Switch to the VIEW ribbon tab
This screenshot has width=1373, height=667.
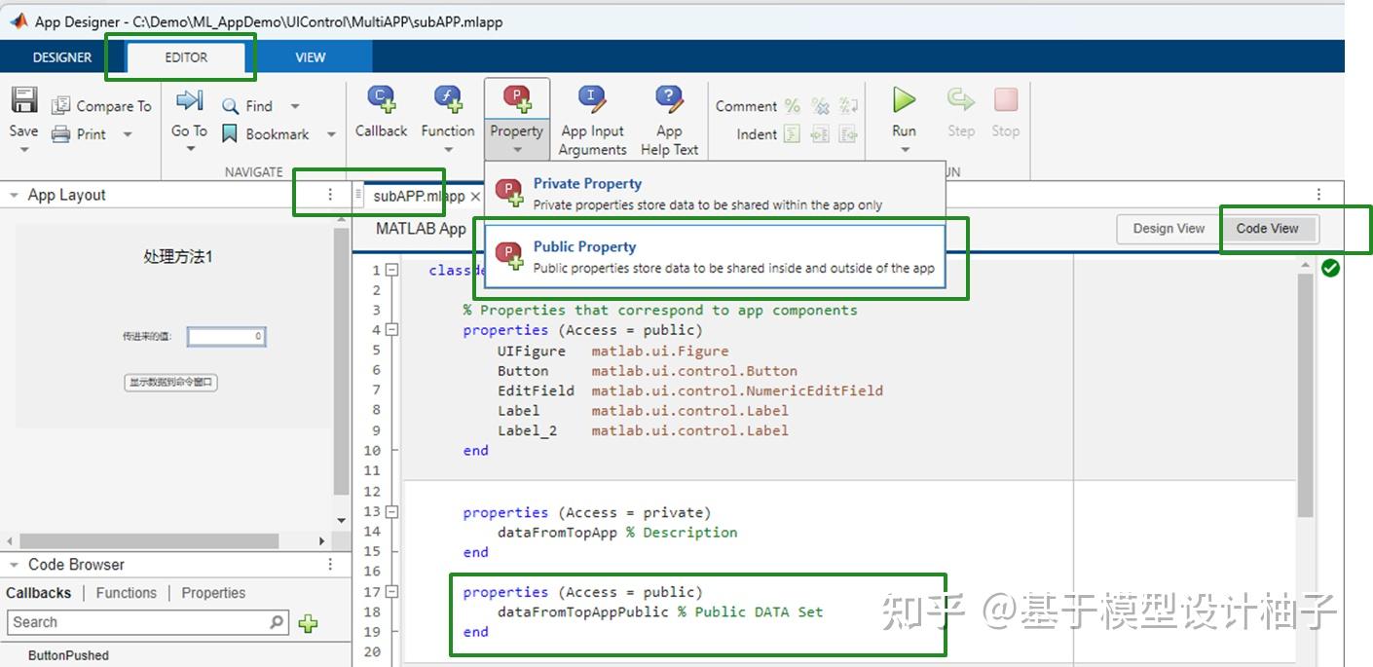click(310, 56)
